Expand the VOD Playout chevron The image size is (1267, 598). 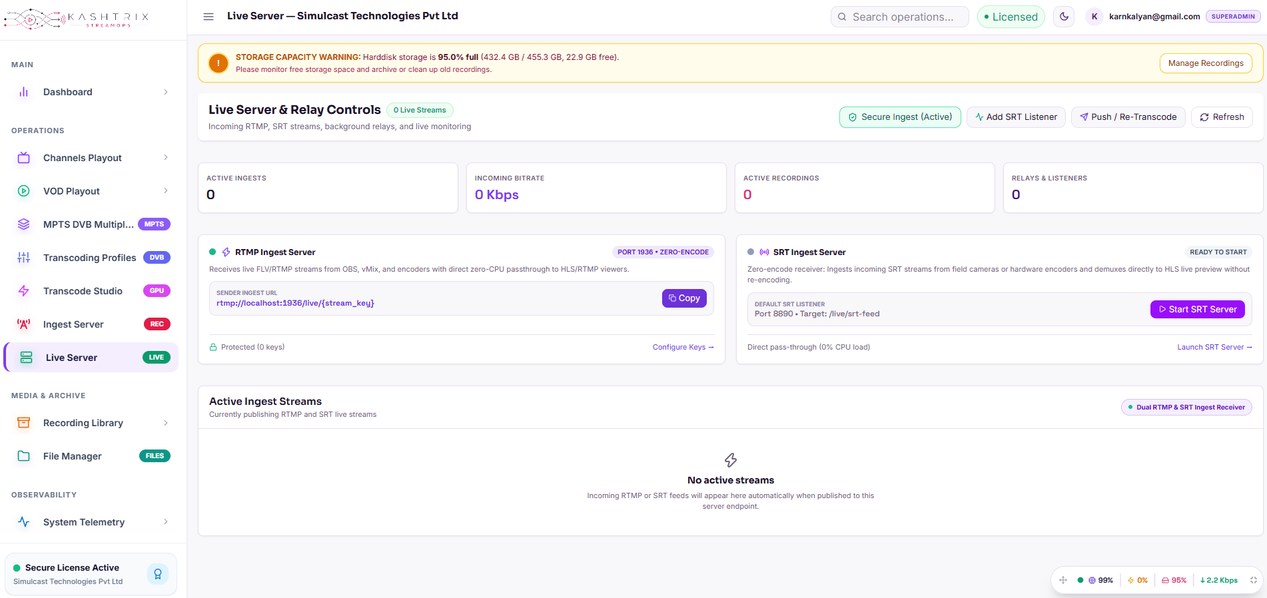[x=166, y=191]
